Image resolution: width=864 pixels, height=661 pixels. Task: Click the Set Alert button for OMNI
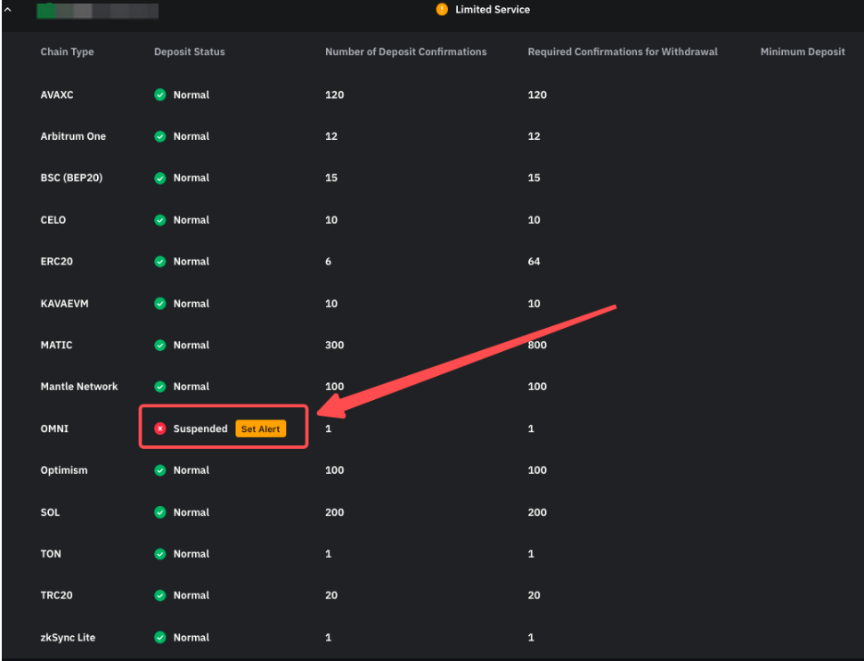click(261, 428)
